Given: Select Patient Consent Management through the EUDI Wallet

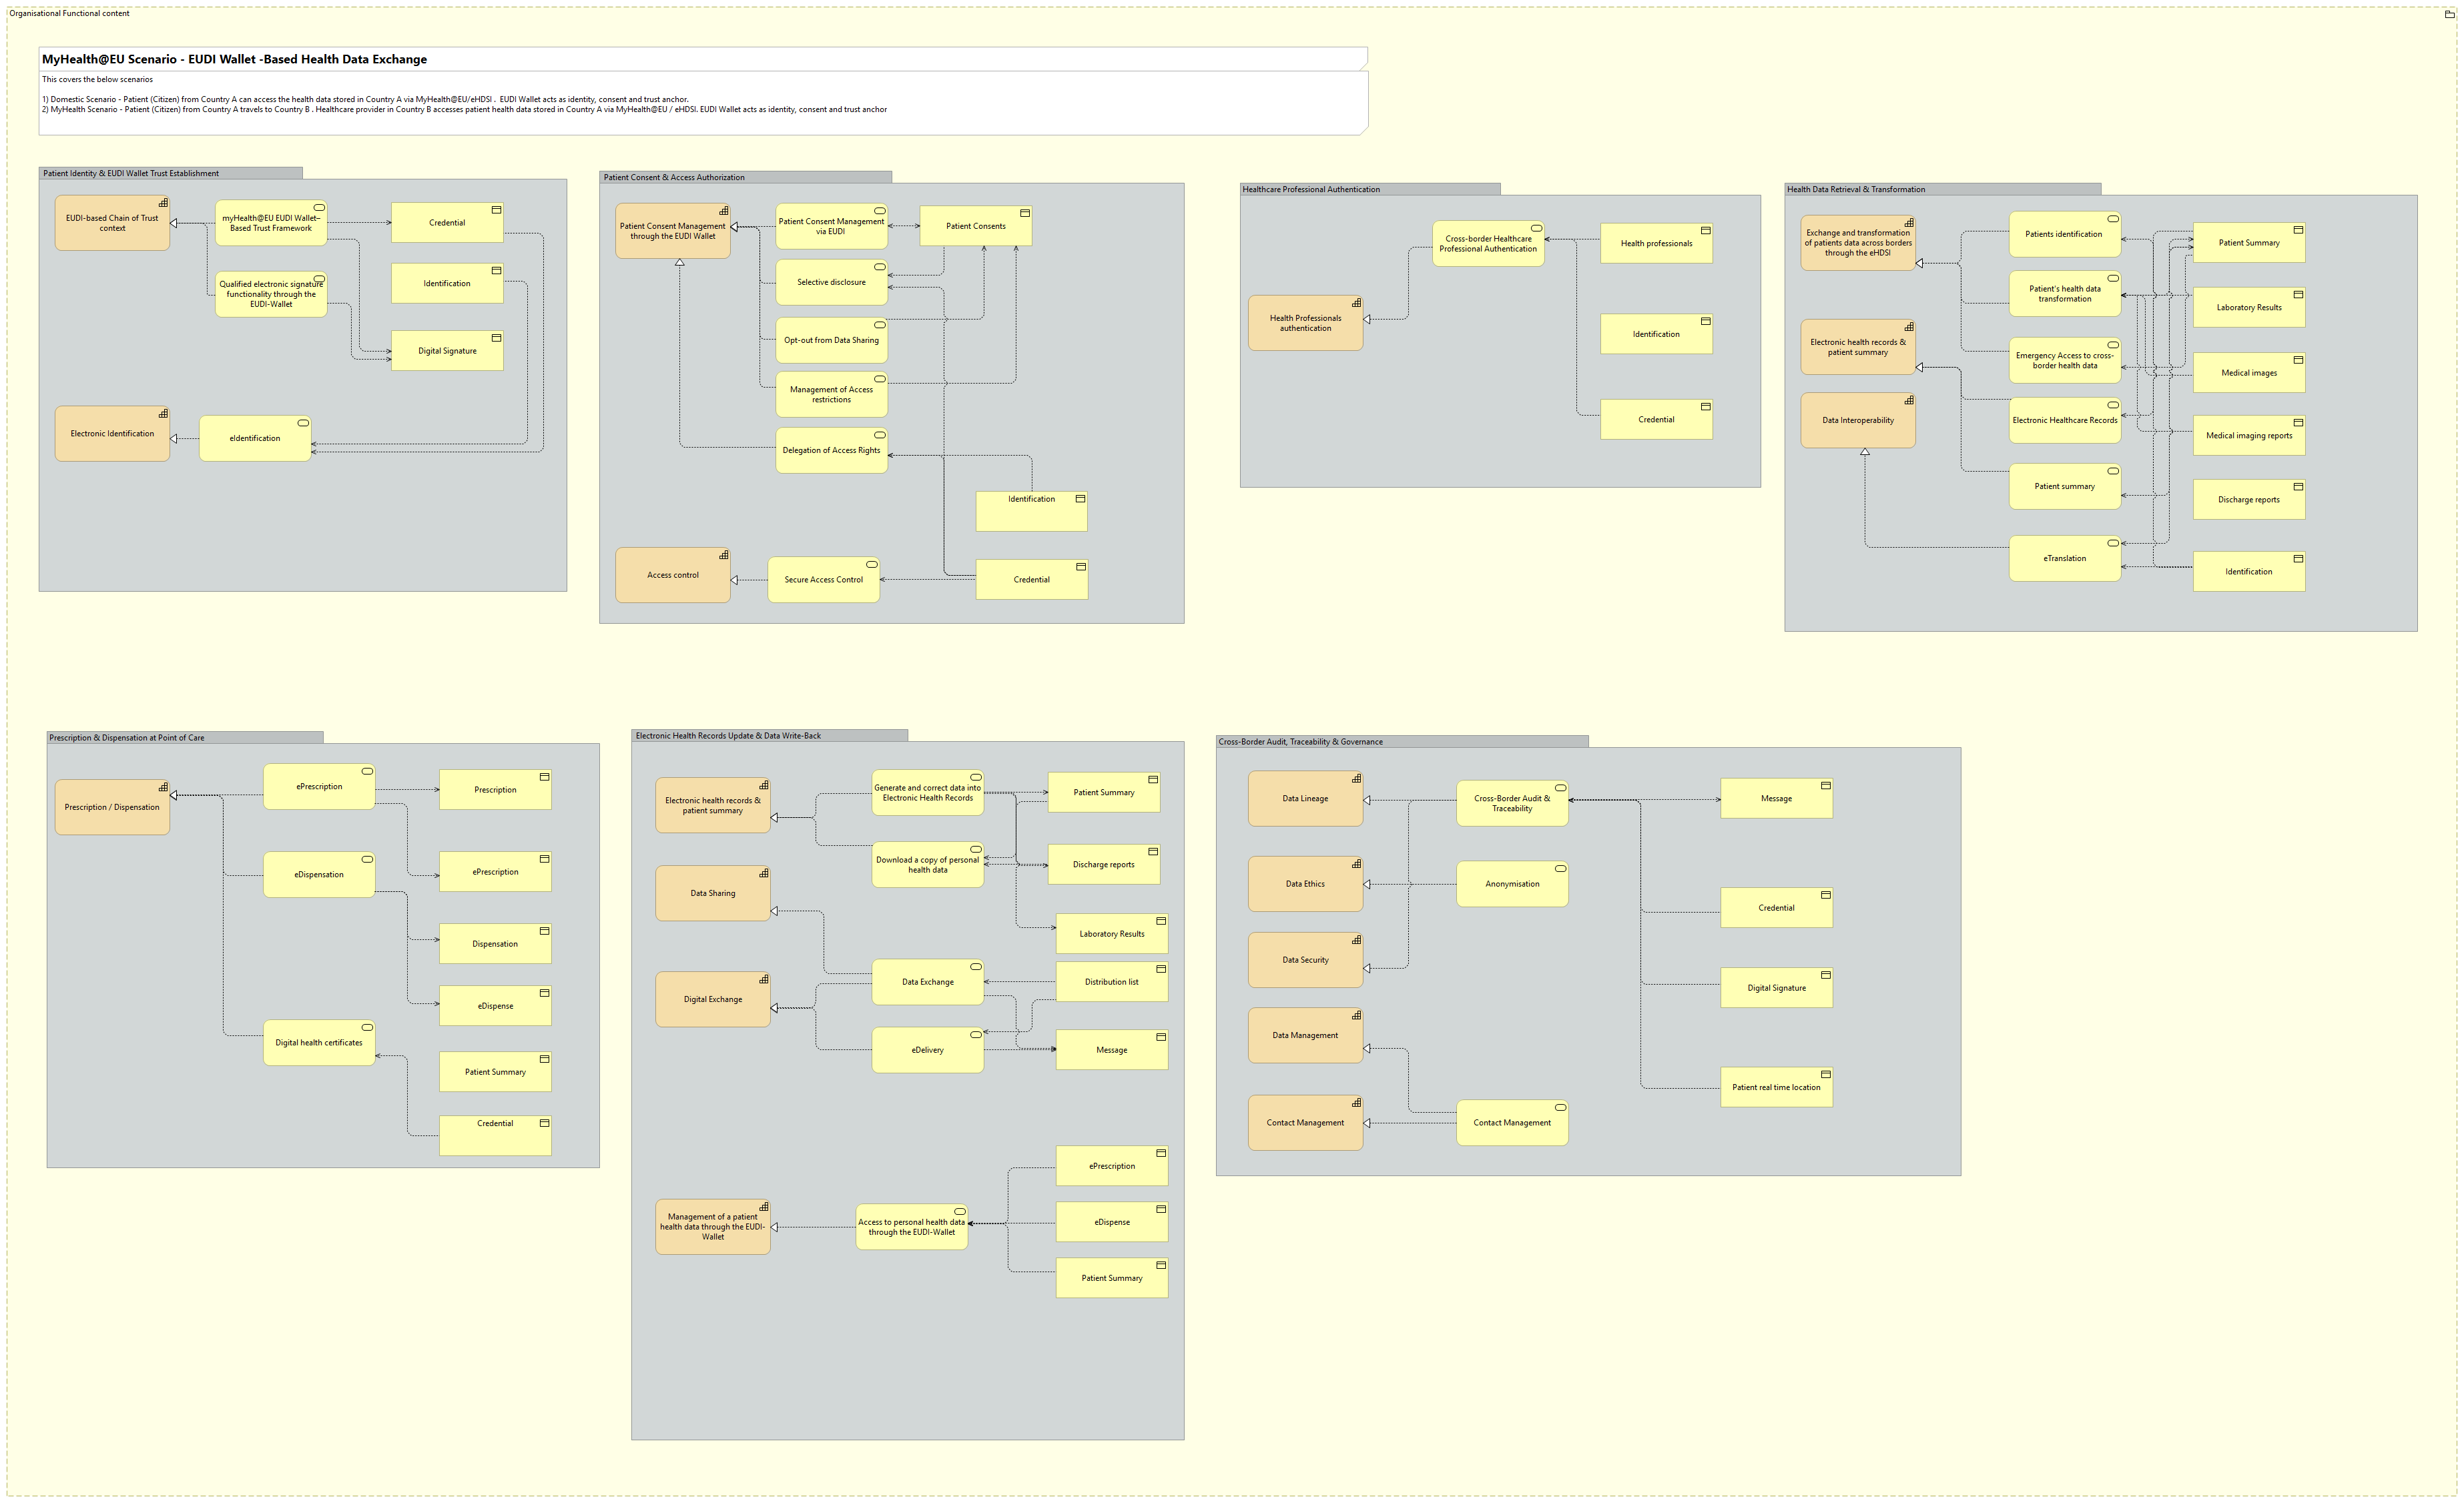Looking at the screenshot, I should (673, 231).
